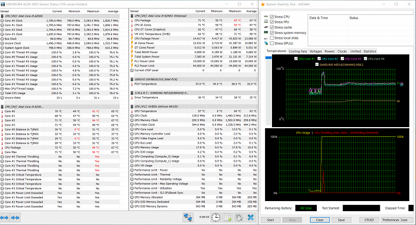Viewport: 416px width, 225px height.
Task: Toggle CPU Core #2 graph checkbox
Action: click(319, 59)
